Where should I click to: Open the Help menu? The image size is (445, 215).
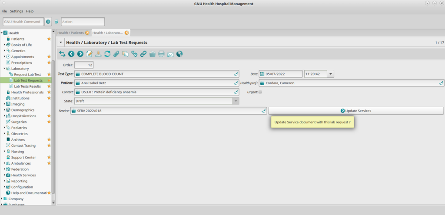tap(30, 11)
